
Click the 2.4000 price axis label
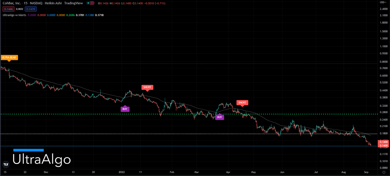pyautogui.click(x=383, y=9)
